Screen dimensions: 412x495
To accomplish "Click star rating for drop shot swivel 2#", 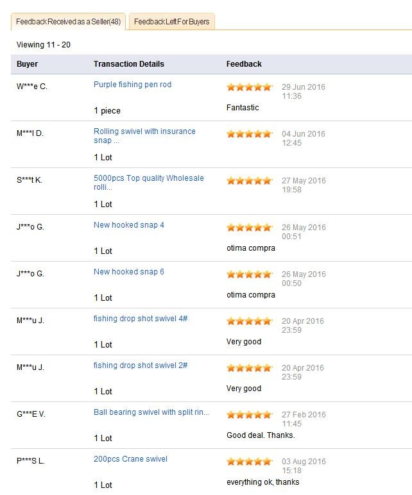I will [249, 368].
